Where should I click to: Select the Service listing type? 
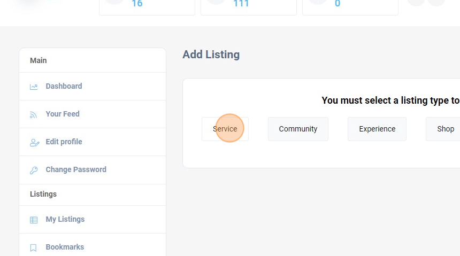pyautogui.click(x=225, y=129)
